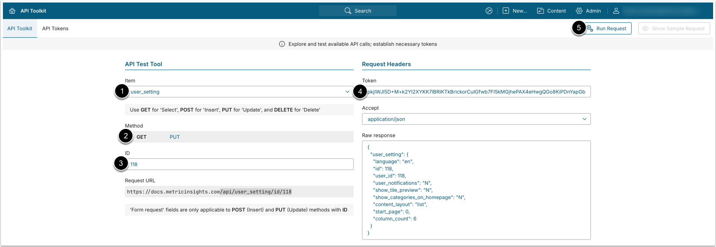Viewport: 716px width, 247px height.
Task: Click the Admin gear icon
Action: pyautogui.click(x=579, y=11)
